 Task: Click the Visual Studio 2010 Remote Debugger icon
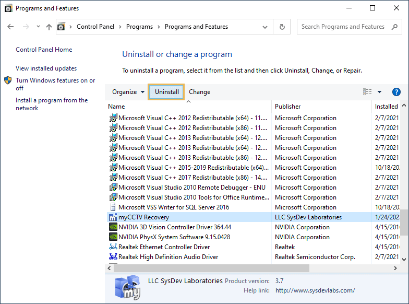point(113,187)
